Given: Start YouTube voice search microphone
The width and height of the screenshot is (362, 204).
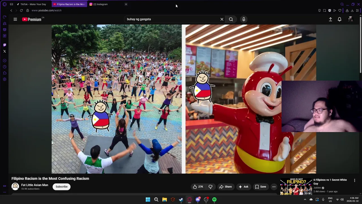Looking at the screenshot, I should tap(244, 19).
